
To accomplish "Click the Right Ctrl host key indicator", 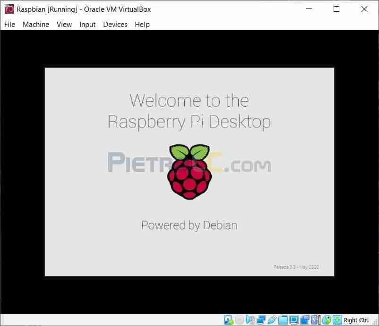I will pyautogui.click(x=356, y=320).
